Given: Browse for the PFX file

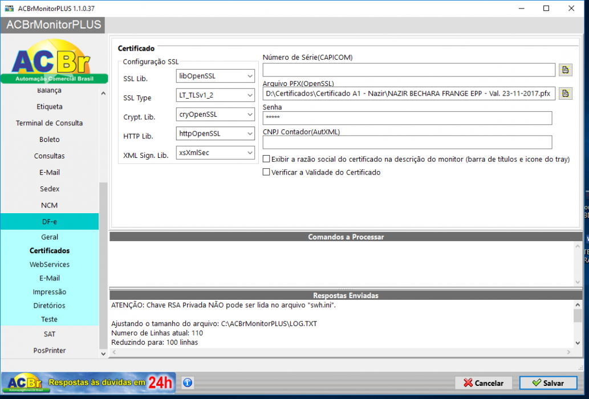Looking at the screenshot, I should point(565,93).
